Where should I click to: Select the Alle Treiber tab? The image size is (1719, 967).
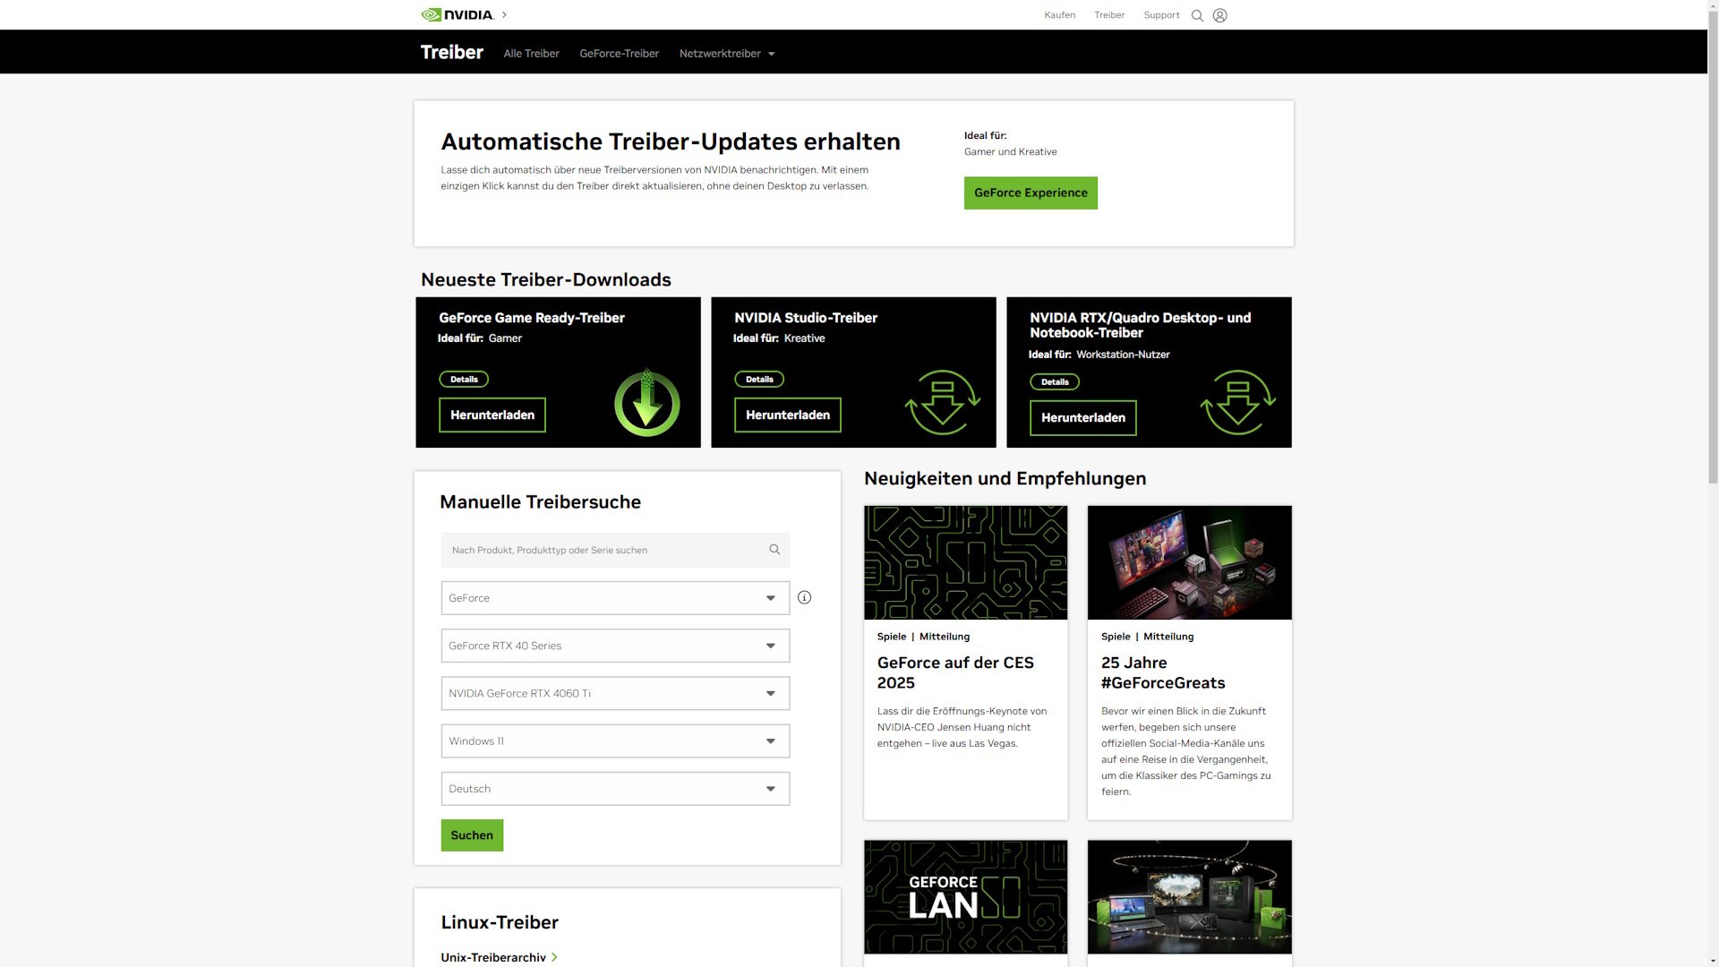coord(531,54)
